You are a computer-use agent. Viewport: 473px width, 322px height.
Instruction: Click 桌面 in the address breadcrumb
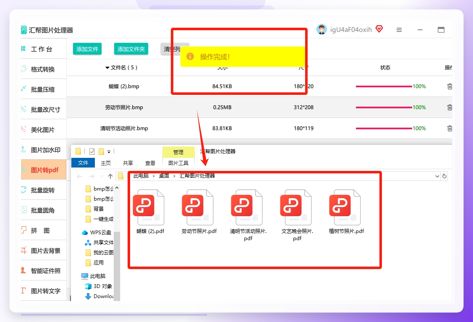coord(164,176)
